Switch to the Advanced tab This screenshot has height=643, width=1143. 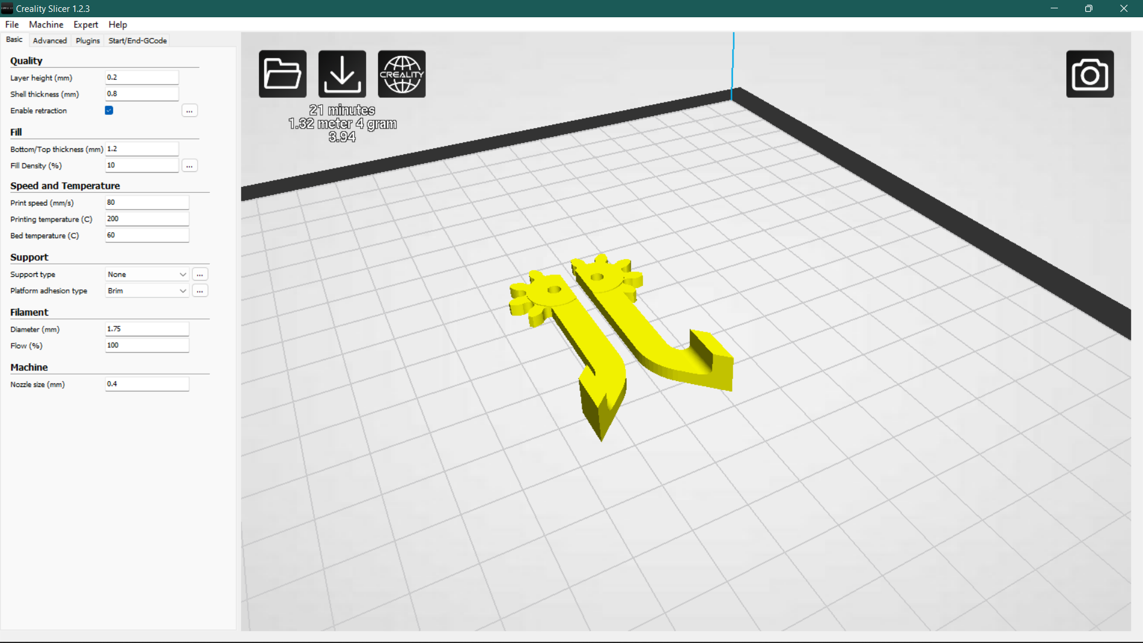[49, 40]
